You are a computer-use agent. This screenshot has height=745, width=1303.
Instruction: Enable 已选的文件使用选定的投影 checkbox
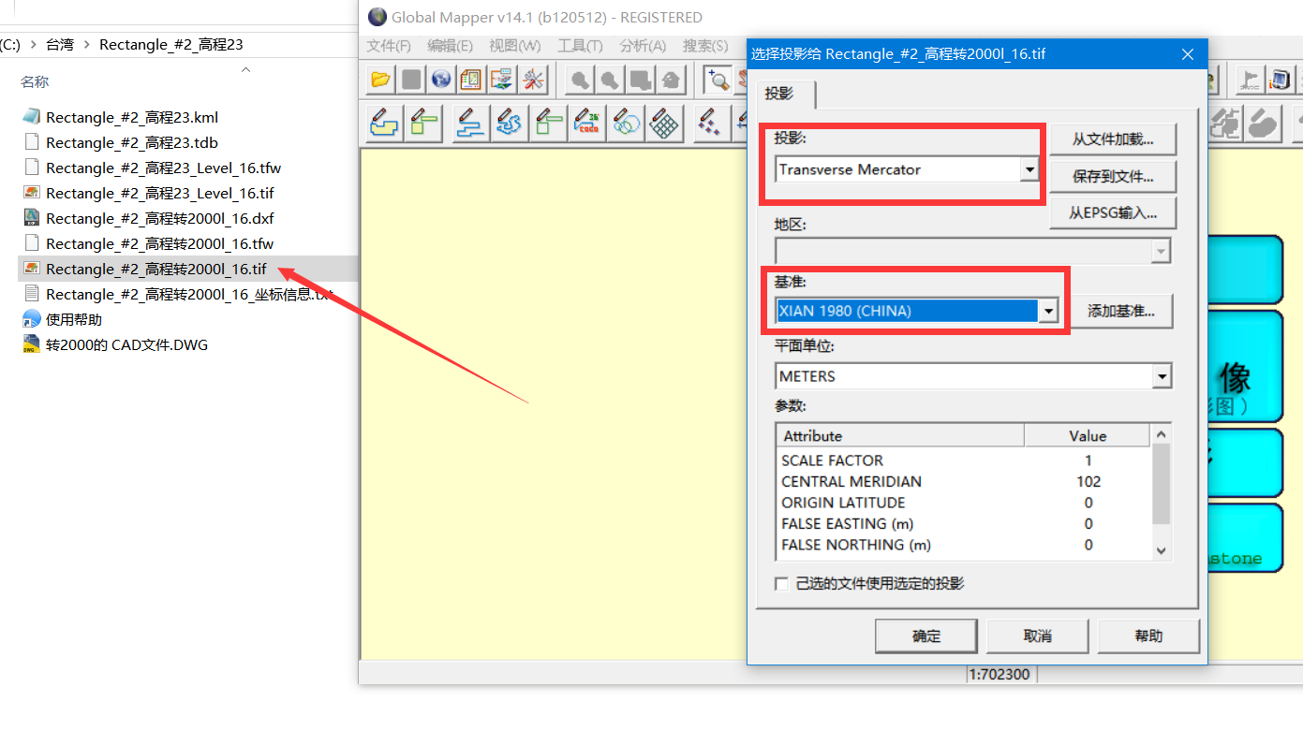click(782, 584)
